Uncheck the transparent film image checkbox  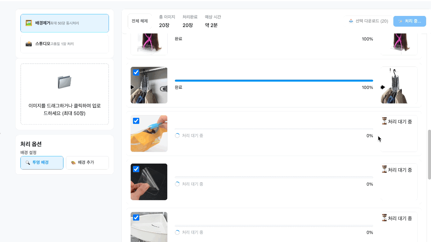(x=136, y=169)
